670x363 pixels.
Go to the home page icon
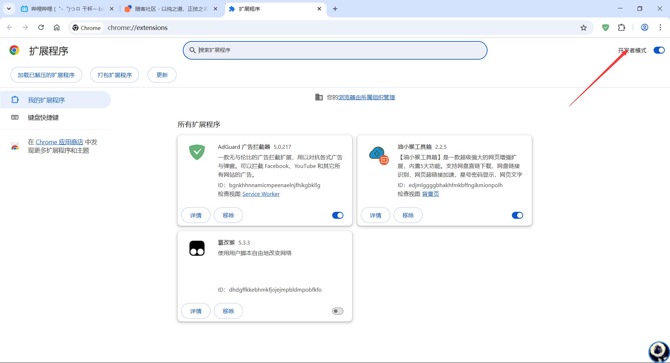pyautogui.click(x=57, y=28)
